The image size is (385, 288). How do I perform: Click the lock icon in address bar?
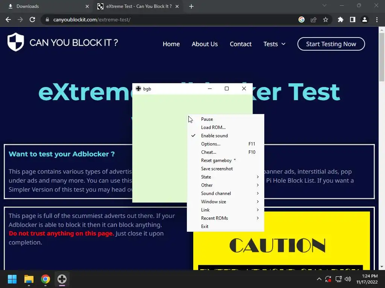(x=47, y=19)
